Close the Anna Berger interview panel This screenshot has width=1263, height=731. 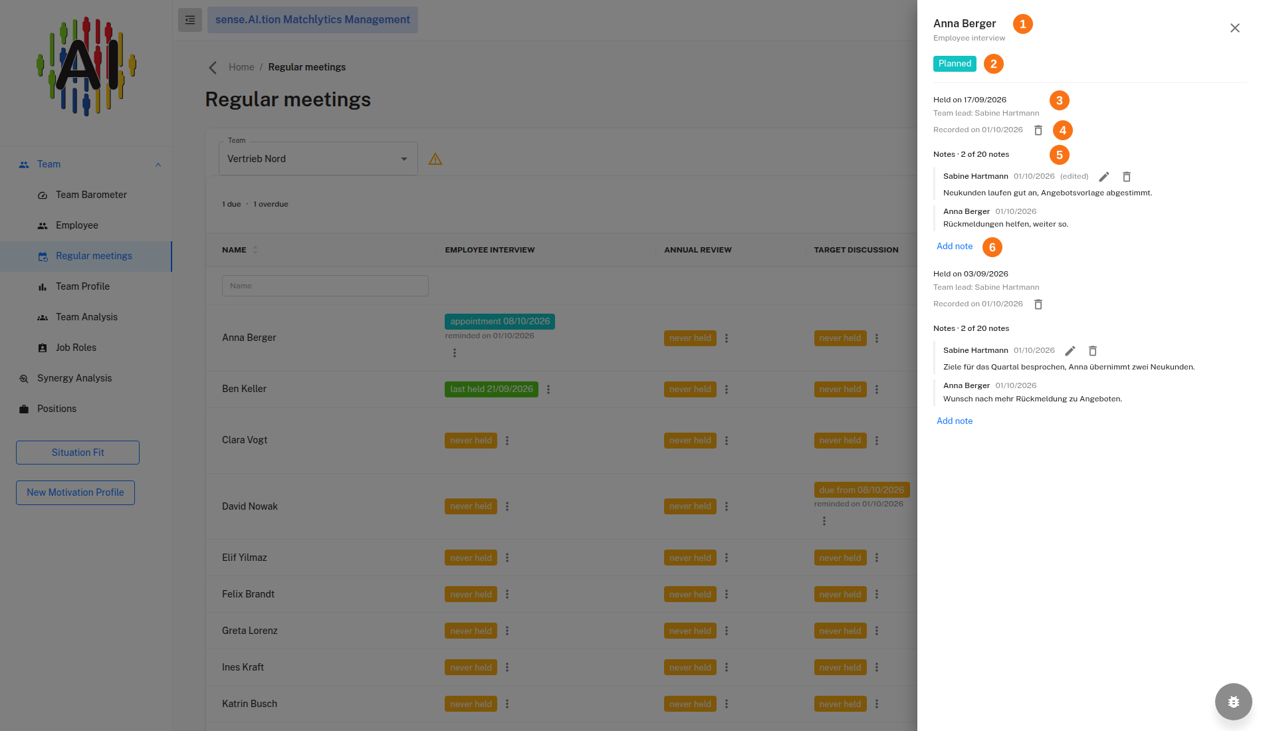(1234, 28)
